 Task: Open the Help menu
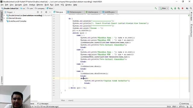point(75,5)
